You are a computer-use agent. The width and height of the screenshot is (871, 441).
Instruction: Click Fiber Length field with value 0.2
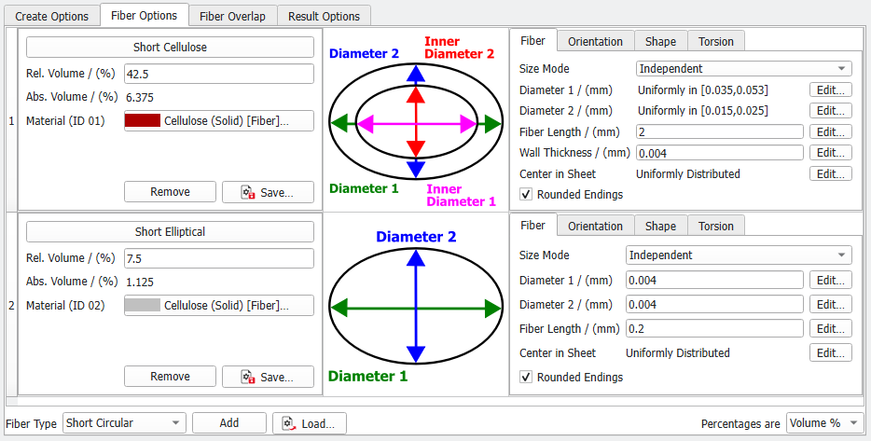714,328
